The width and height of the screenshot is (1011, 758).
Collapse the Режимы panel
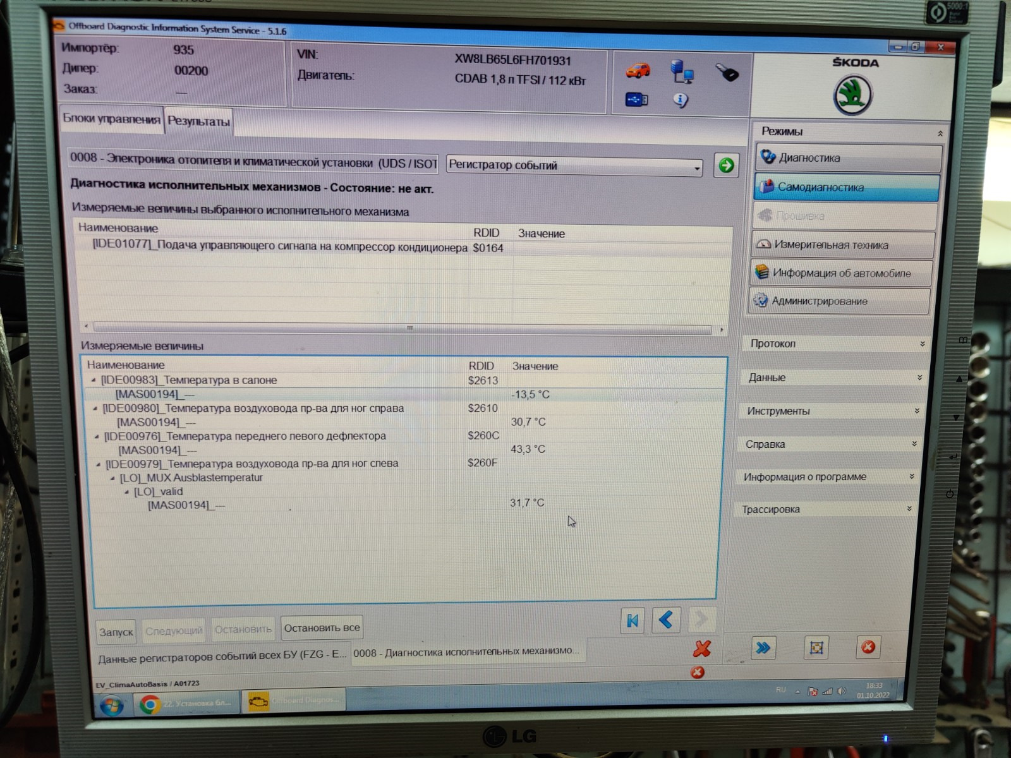[x=940, y=133]
